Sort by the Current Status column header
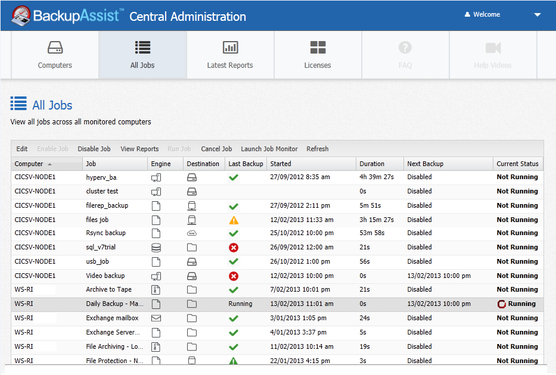Viewport: 556px width, 375px height. [x=518, y=164]
